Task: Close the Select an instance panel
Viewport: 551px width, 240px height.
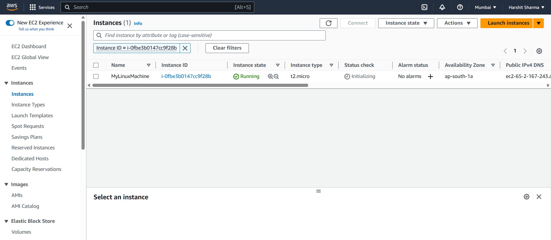Action: (539, 197)
